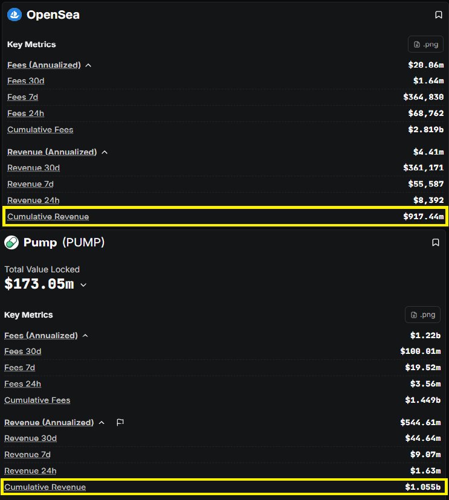The image size is (449, 500).
Task: Open the Pump Total Value Locked dropdown
Action: click(x=83, y=285)
